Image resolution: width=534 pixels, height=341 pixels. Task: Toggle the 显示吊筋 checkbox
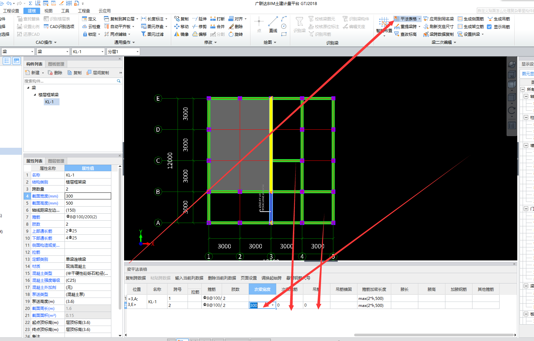point(489,27)
